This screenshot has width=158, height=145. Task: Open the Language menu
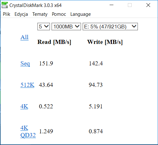click(80, 14)
